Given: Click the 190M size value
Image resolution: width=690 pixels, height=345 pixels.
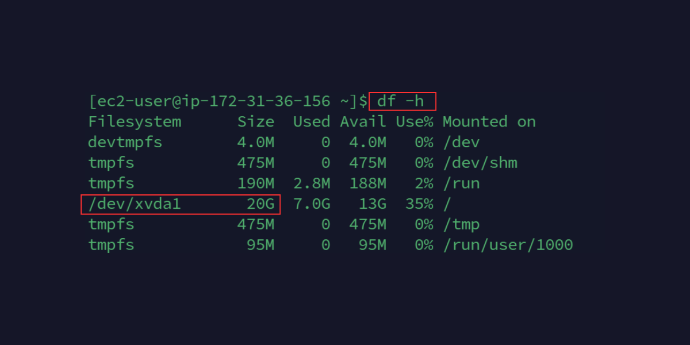Looking at the screenshot, I should [x=256, y=183].
